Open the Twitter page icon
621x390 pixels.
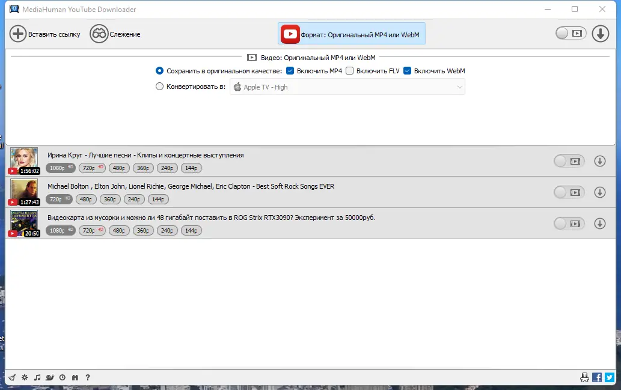coord(610,377)
